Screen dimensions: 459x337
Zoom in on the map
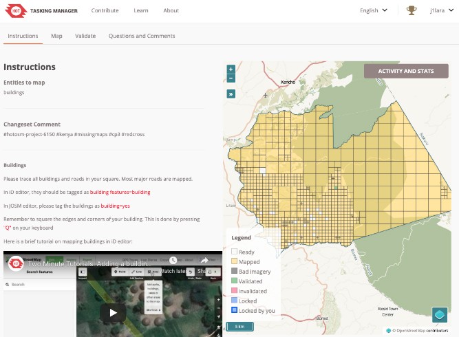(231, 69)
